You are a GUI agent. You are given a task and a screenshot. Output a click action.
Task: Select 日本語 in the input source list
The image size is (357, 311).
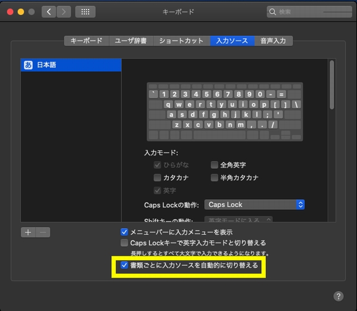pyautogui.click(x=71, y=65)
